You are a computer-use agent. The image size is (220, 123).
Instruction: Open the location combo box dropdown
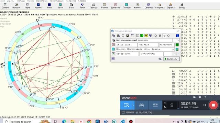[x=173, y=49]
